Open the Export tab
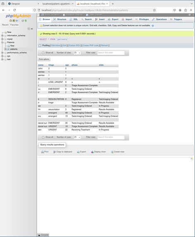This screenshot has height=237, width=195. pos(113,19)
